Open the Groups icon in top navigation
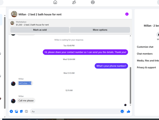 (x=93, y=2)
